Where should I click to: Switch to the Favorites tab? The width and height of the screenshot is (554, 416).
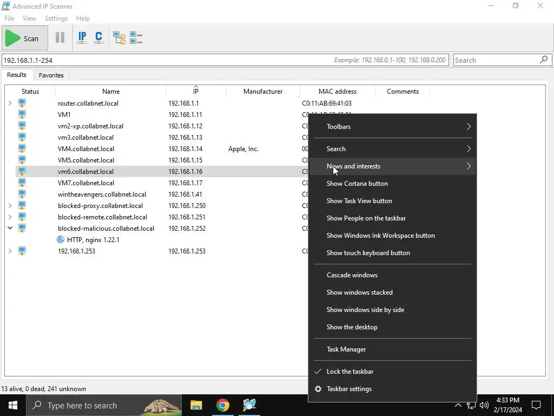click(51, 75)
